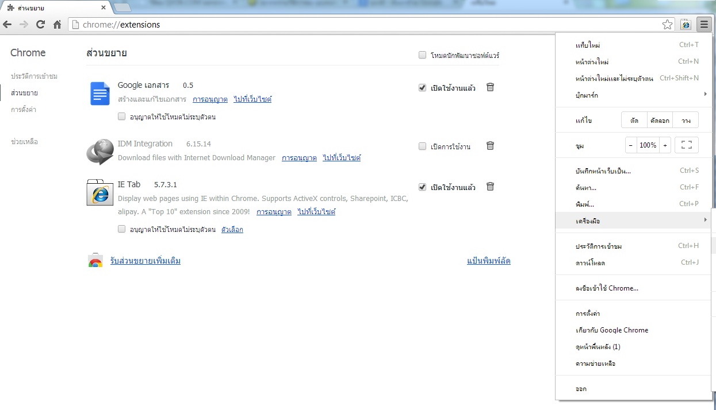Image resolution: width=716 pixels, height=410 pixels.
Task: Click รับส่วนขยายเพิ่มเติม get more extensions link
Action: coord(146,261)
